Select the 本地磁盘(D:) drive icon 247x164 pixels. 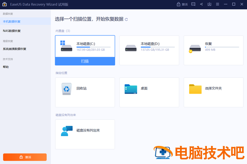pyautogui.click(x=131, y=48)
